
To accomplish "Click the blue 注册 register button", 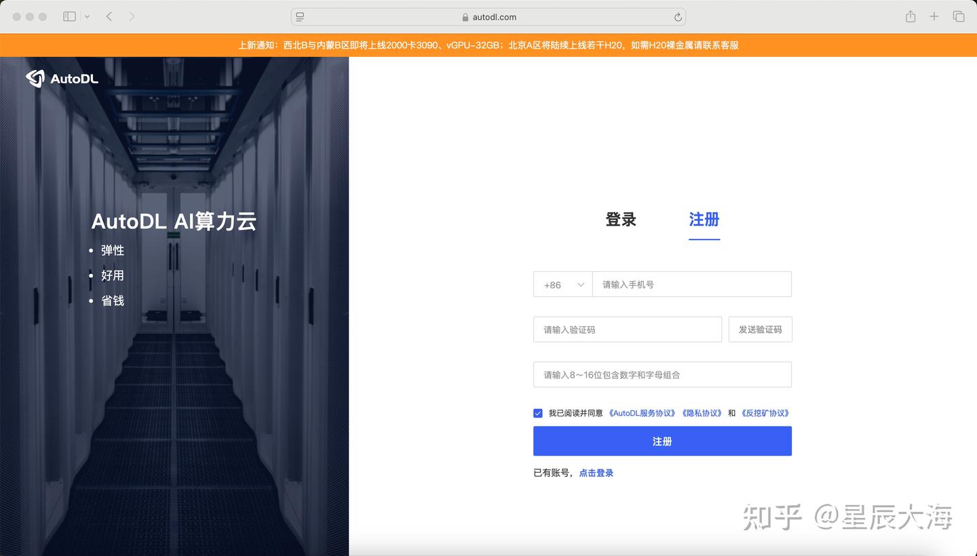I will (662, 441).
